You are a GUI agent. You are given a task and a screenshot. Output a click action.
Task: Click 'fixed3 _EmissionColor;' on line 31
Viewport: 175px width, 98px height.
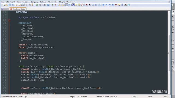point(33,45)
